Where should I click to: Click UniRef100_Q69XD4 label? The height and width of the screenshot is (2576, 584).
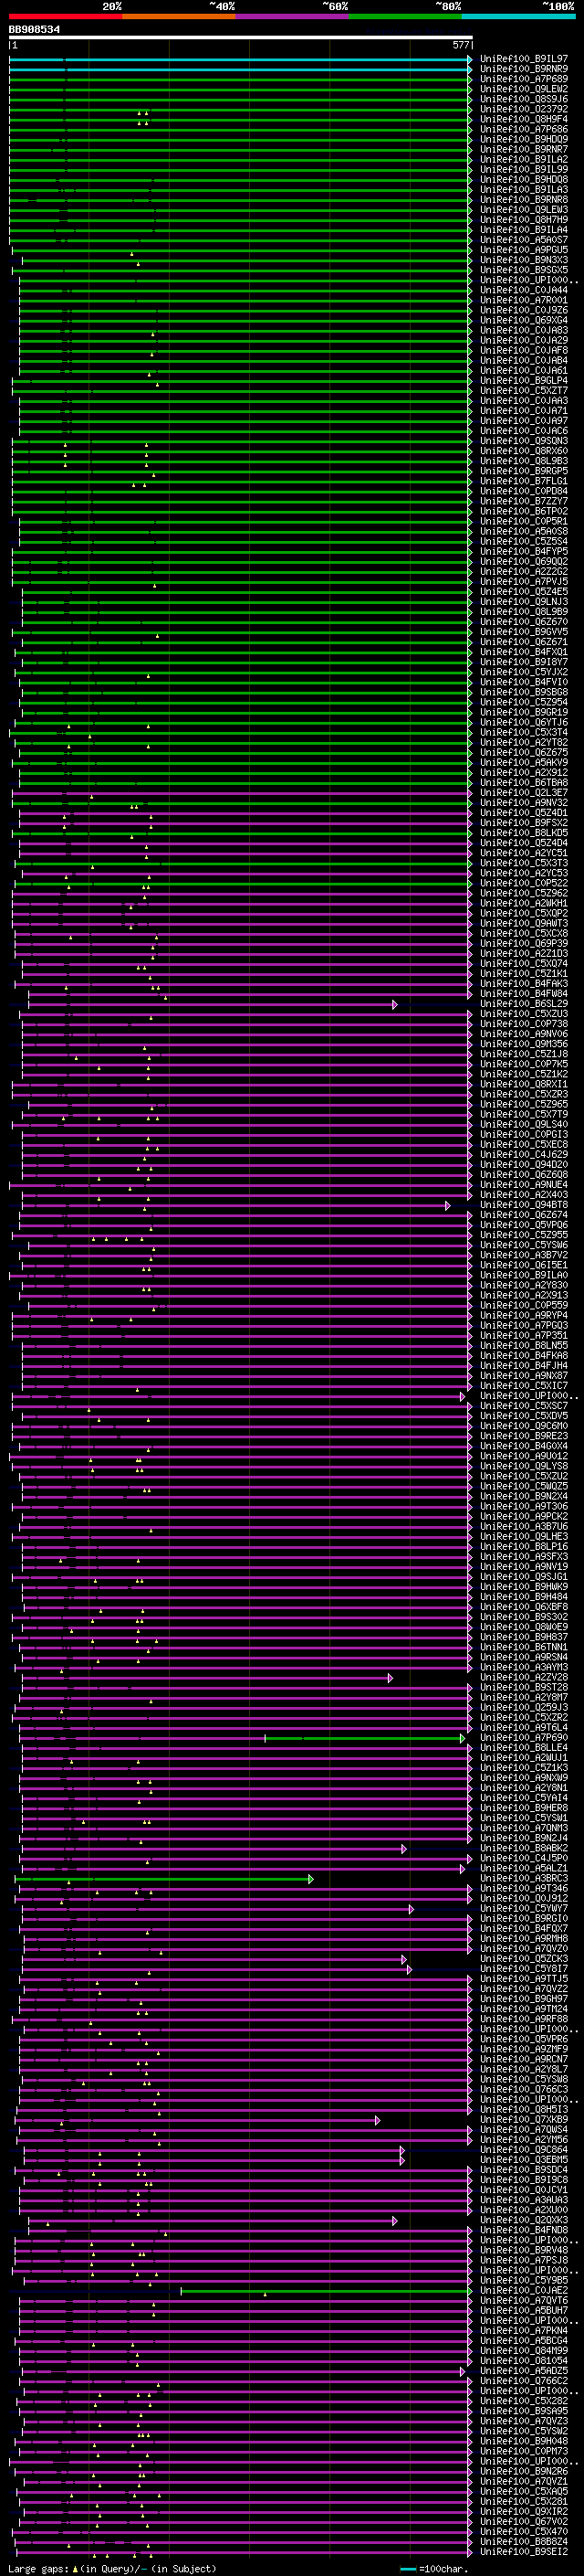pyautogui.click(x=524, y=320)
